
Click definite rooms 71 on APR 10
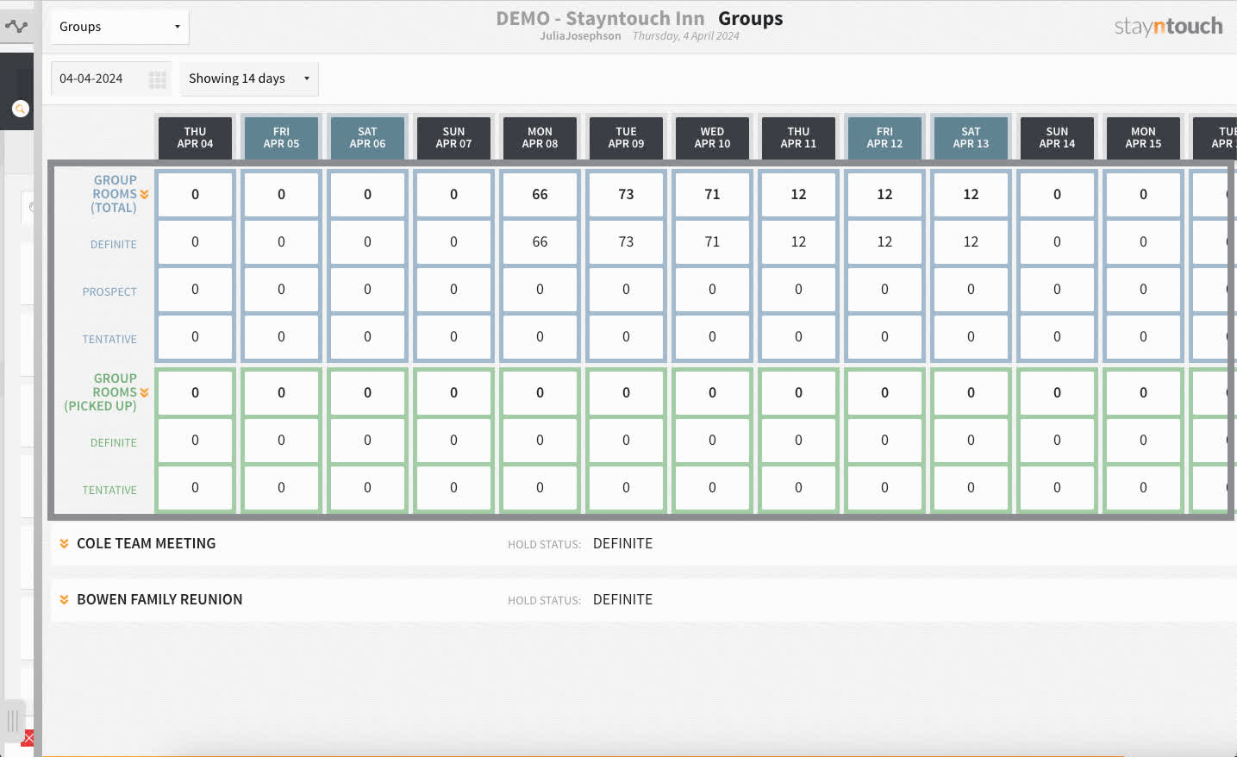[712, 242]
